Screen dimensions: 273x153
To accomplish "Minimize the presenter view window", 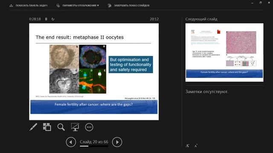I will click(x=252, y=3).
